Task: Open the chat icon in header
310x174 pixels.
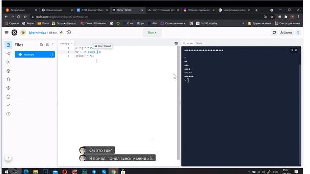Action: tap(274, 33)
